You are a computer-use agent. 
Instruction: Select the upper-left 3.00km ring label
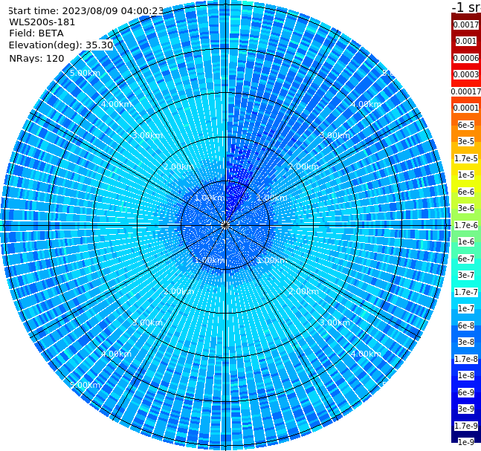pos(147,135)
